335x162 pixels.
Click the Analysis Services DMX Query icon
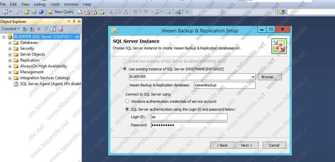pos(94,12)
